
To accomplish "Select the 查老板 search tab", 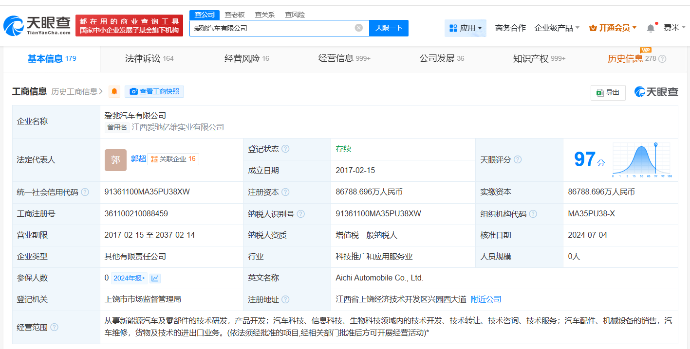I will [x=235, y=15].
